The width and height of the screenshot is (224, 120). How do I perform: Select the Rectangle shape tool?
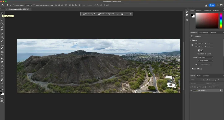coord(2,76)
